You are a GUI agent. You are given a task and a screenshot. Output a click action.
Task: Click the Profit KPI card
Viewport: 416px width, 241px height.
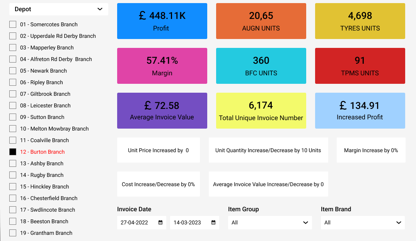pyautogui.click(x=162, y=21)
